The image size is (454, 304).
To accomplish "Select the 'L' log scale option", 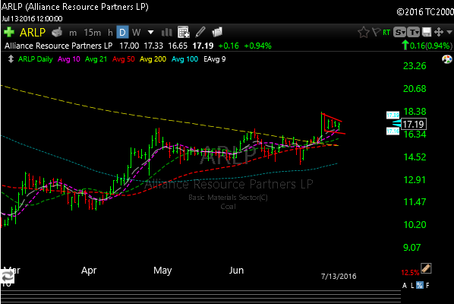I will pyautogui.click(x=412, y=286).
